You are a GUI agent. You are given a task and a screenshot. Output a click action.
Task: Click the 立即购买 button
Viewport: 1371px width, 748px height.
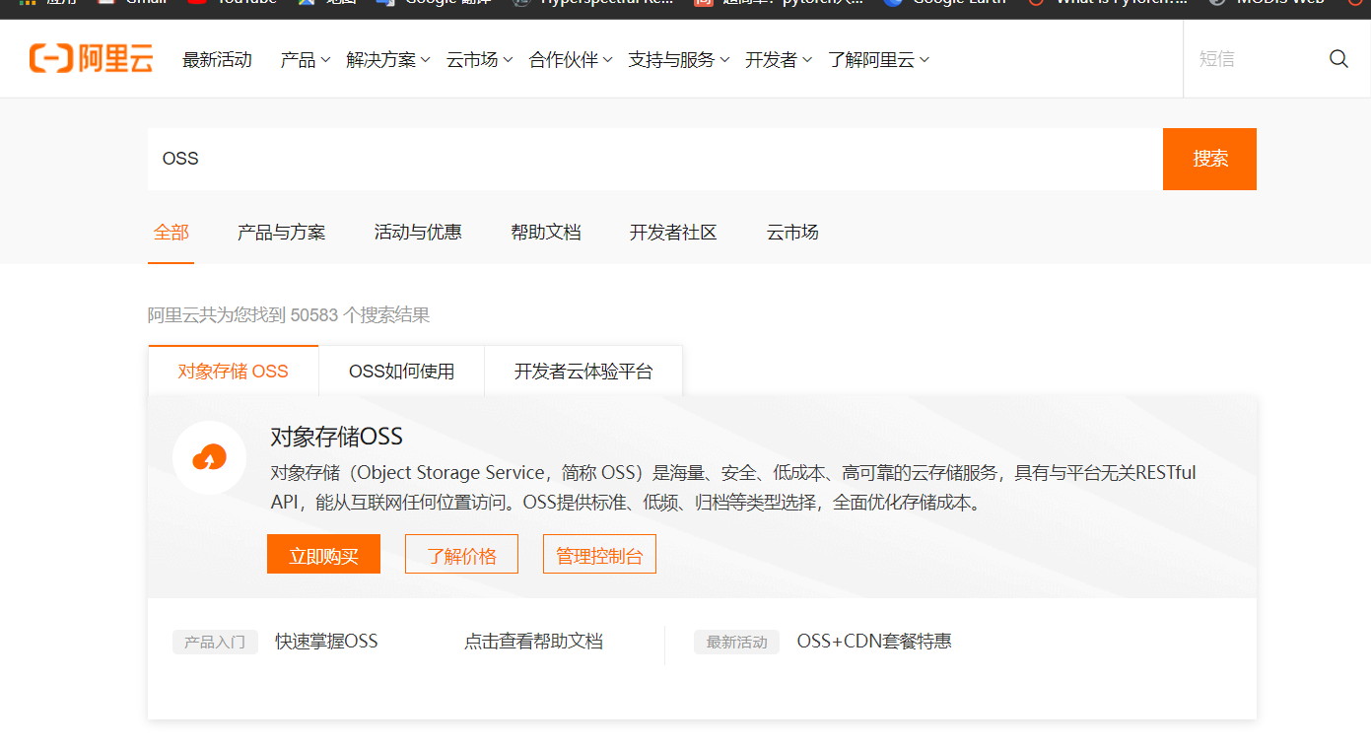323,556
